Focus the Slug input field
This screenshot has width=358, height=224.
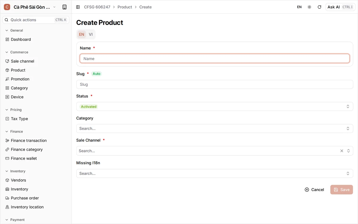coord(215,84)
